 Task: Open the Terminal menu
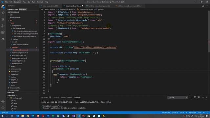tap(40, 2)
